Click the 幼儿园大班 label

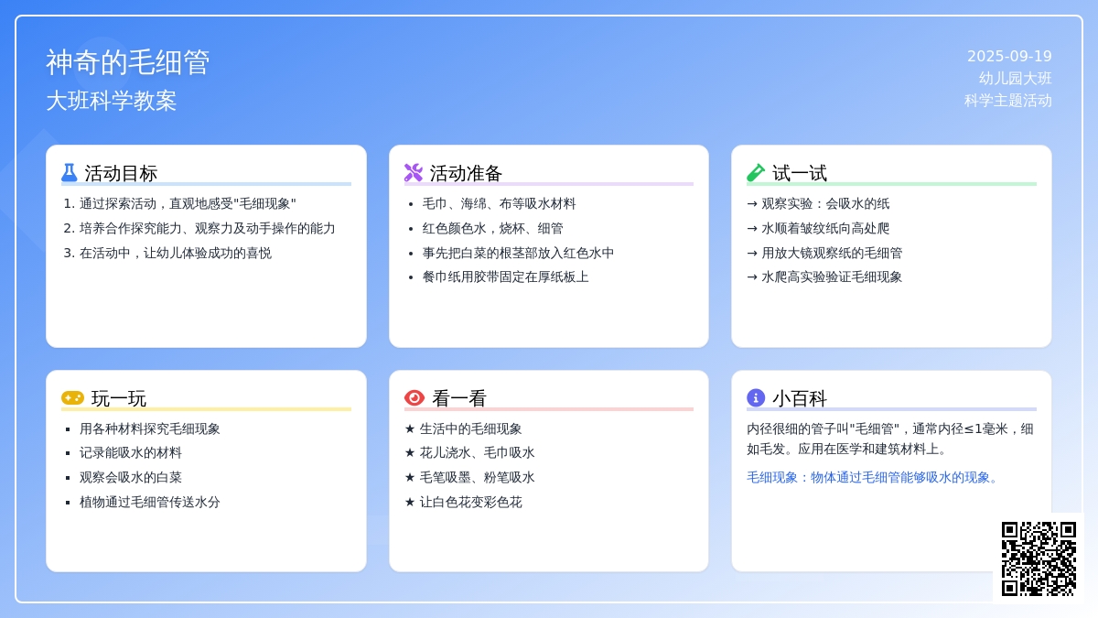pyautogui.click(x=1015, y=79)
